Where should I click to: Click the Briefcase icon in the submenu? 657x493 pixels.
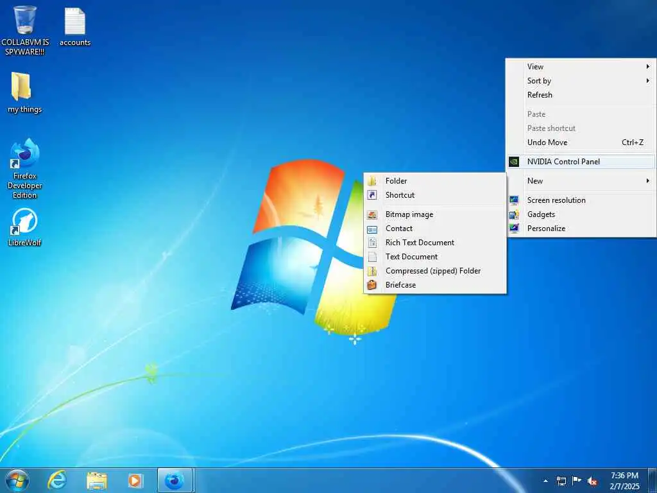(x=372, y=285)
